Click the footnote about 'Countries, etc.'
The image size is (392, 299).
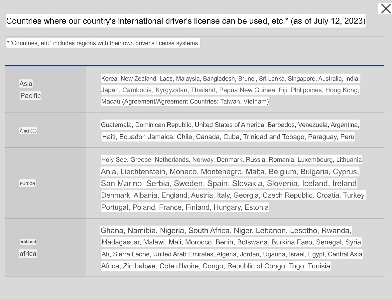tap(103, 43)
